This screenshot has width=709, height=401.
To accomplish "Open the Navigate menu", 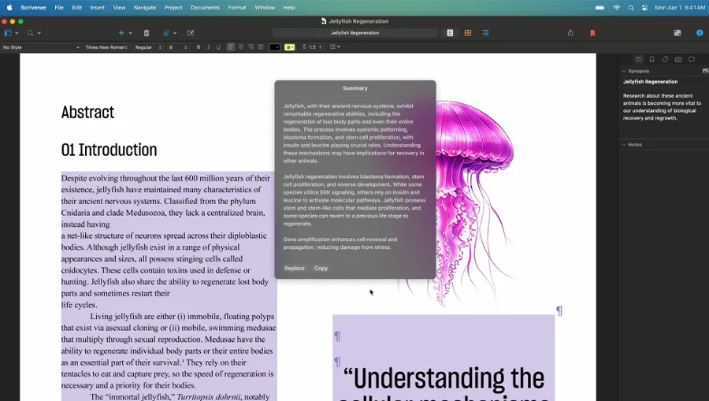I will coord(145,8).
